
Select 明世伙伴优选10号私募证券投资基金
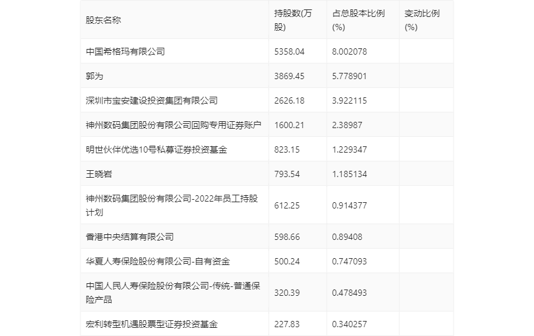pos(156,149)
